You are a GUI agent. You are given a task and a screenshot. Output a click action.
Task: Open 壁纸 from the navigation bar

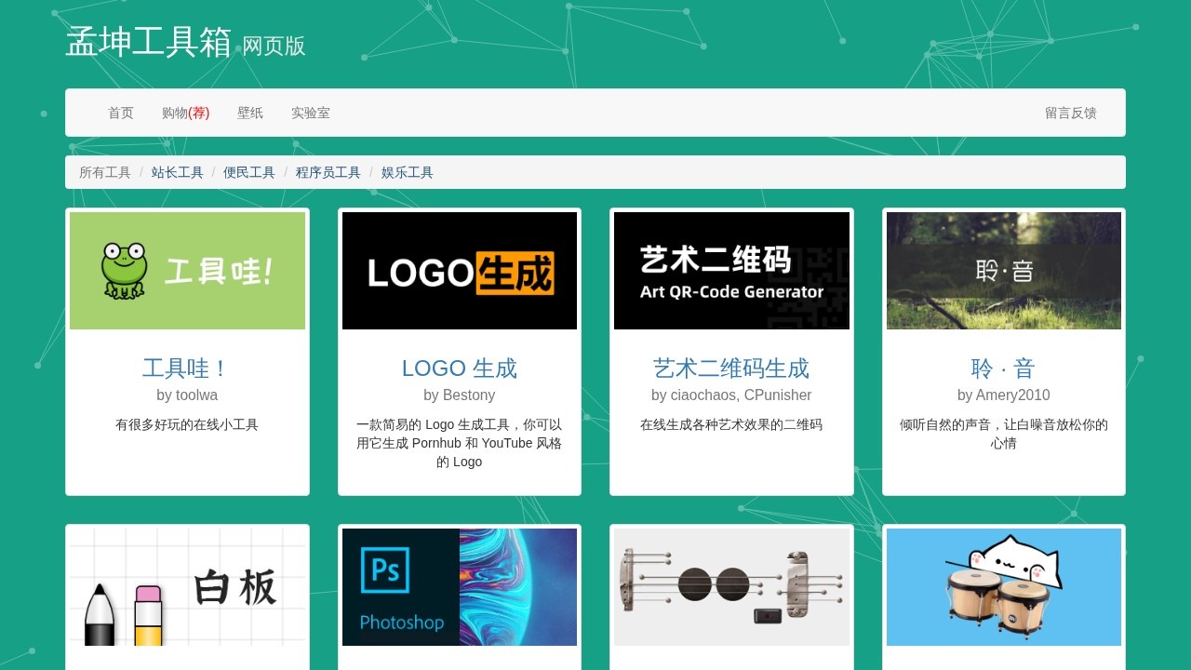pyautogui.click(x=250, y=113)
